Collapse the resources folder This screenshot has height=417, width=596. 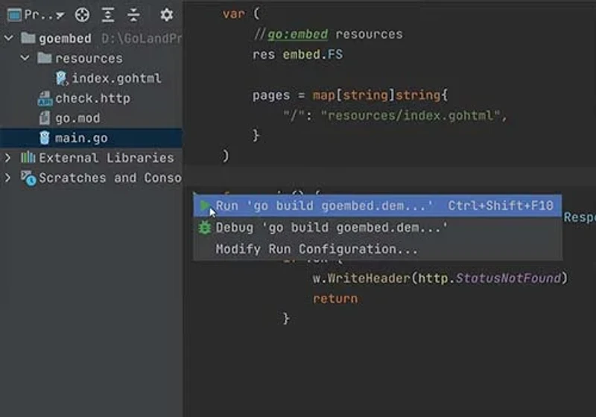tap(25, 58)
